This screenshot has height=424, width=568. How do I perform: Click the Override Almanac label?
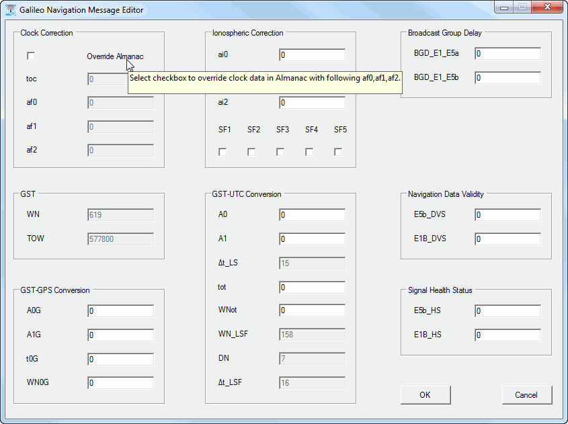pos(115,56)
